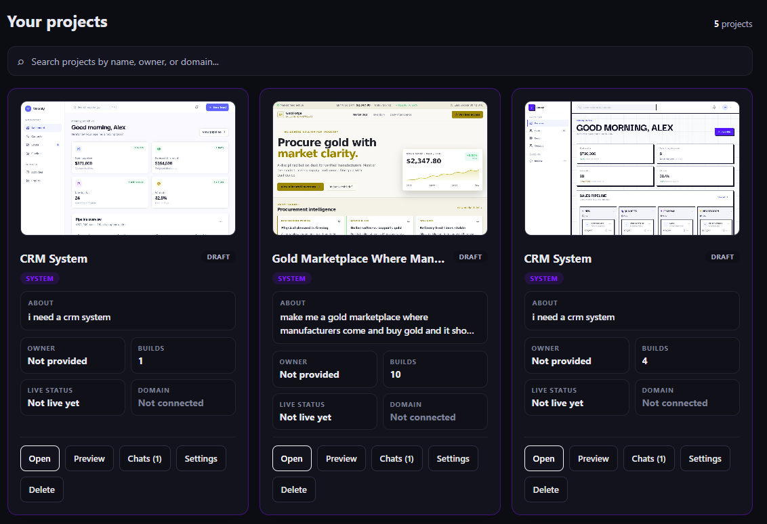Click the 'Procure gold with market clarity' thumbnail
Image resolution: width=767 pixels, height=524 pixels.
tap(380, 168)
